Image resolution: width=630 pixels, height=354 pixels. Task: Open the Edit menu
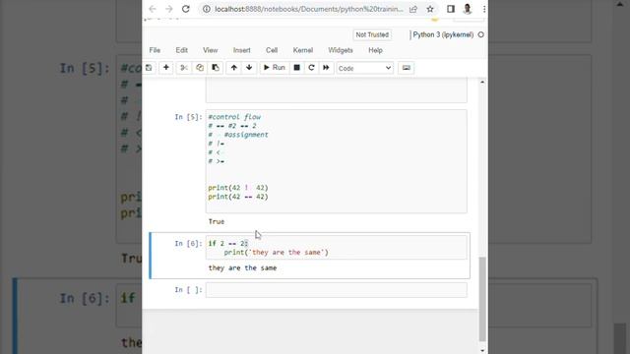point(181,50)
